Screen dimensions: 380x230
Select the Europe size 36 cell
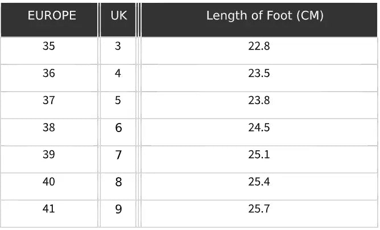click(49, 73)
